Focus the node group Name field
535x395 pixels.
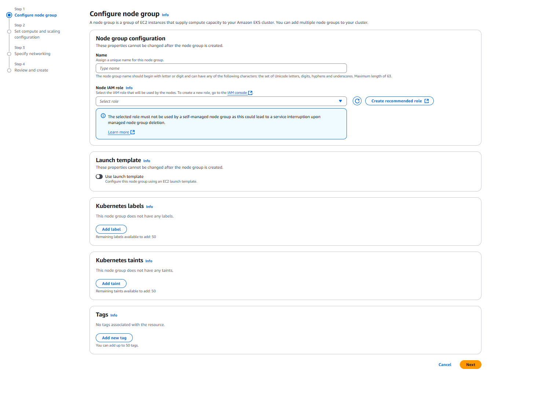coord(221,68)
